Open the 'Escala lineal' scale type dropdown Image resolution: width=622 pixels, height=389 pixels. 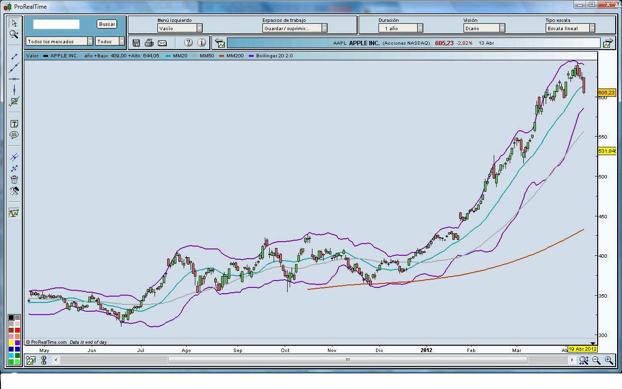point(570,28)
